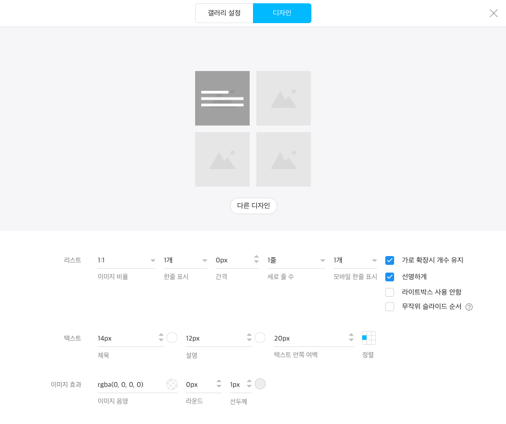This screenshot has width=506, height=424.
Task: Decrease the 선두께 line thickness
Action: [249, 386]
